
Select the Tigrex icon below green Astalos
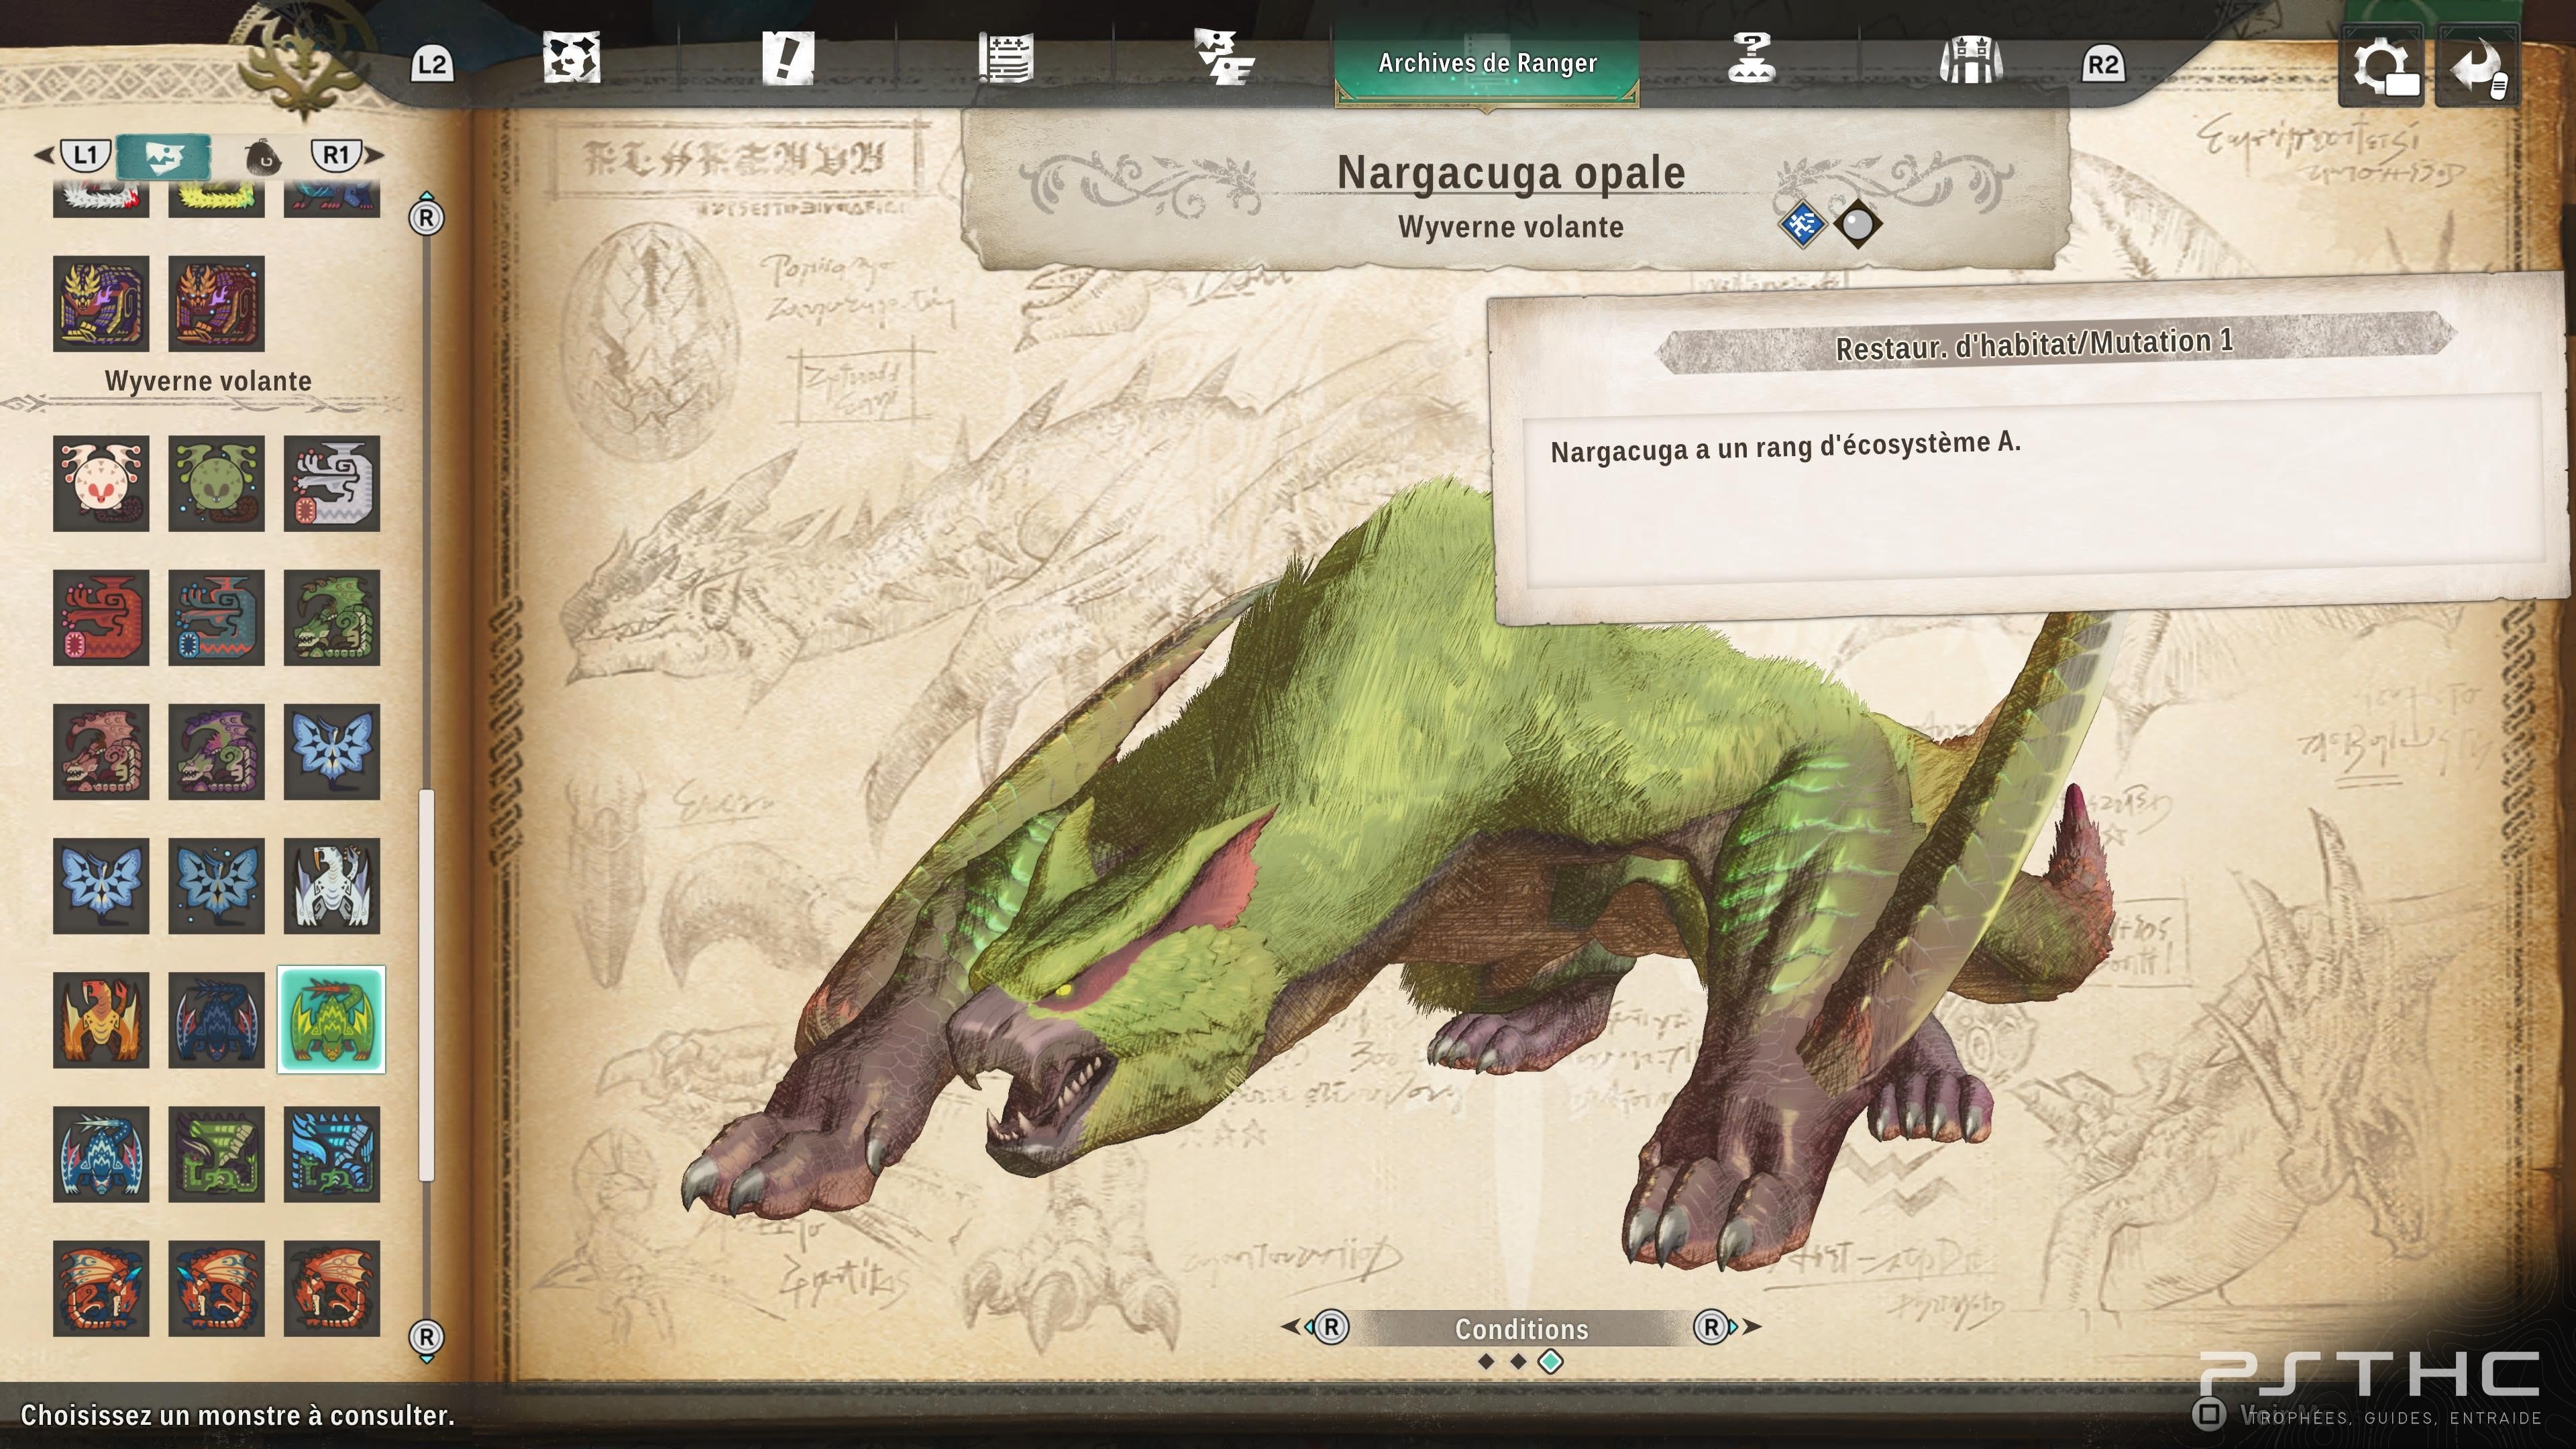[216, 1288]
